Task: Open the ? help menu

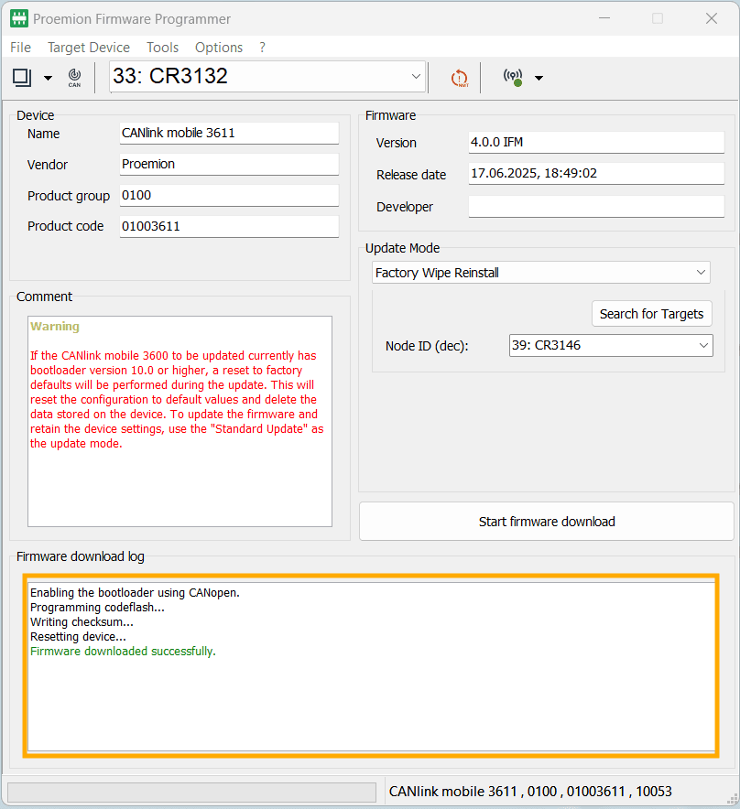Action: click(263, 48)
